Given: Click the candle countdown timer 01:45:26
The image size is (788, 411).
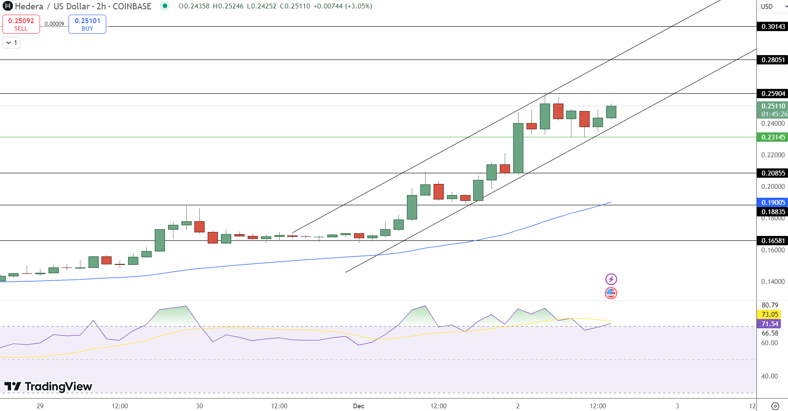Looking at the screenshot, I should (774, 114).
